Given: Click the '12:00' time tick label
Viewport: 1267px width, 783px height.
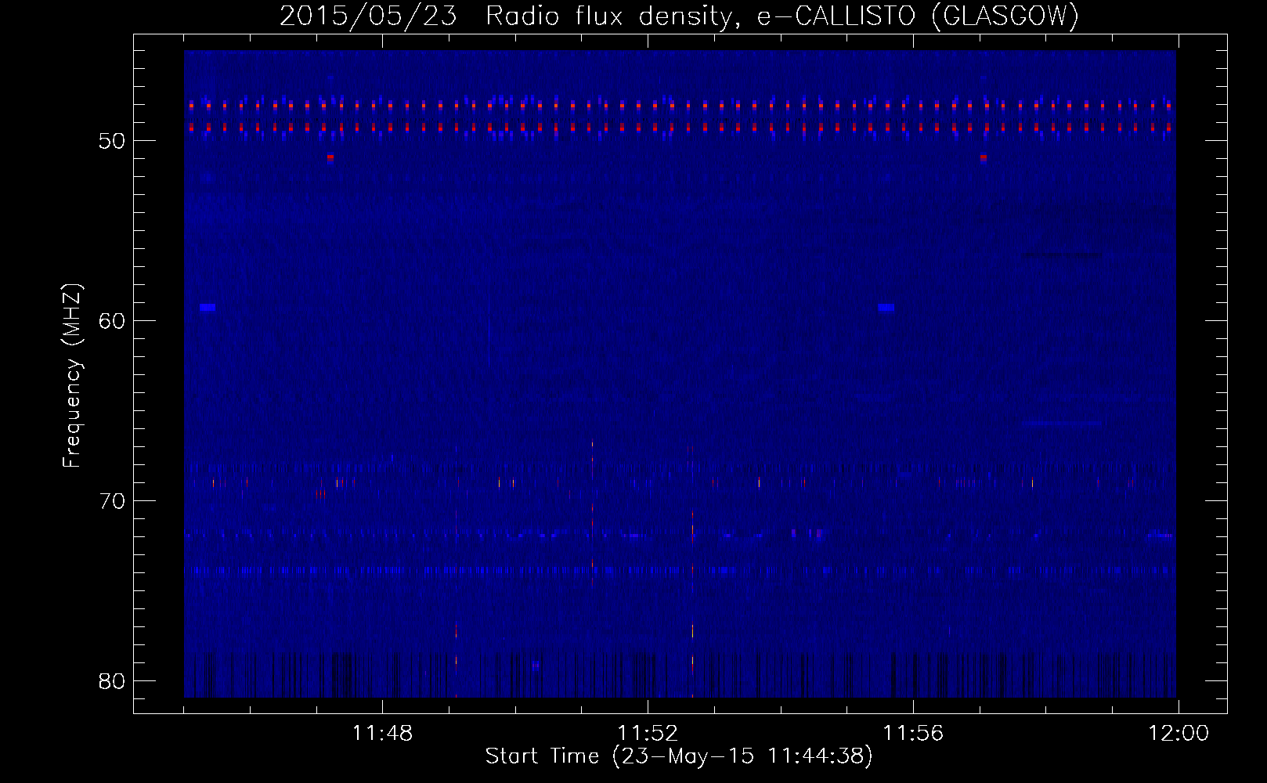Looking at the screenshot, I should point(1179,734).
